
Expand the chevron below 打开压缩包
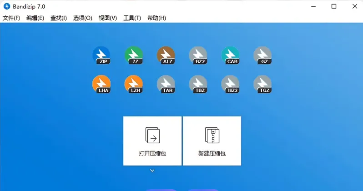152,171
